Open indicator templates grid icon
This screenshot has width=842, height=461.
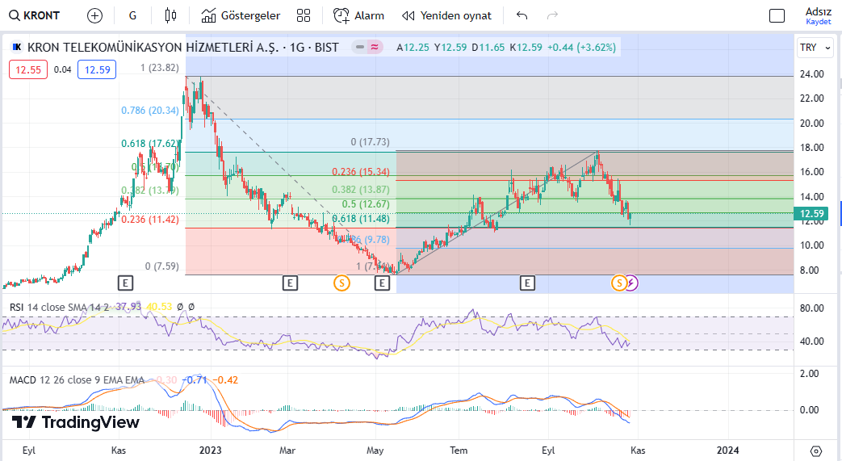304,15
